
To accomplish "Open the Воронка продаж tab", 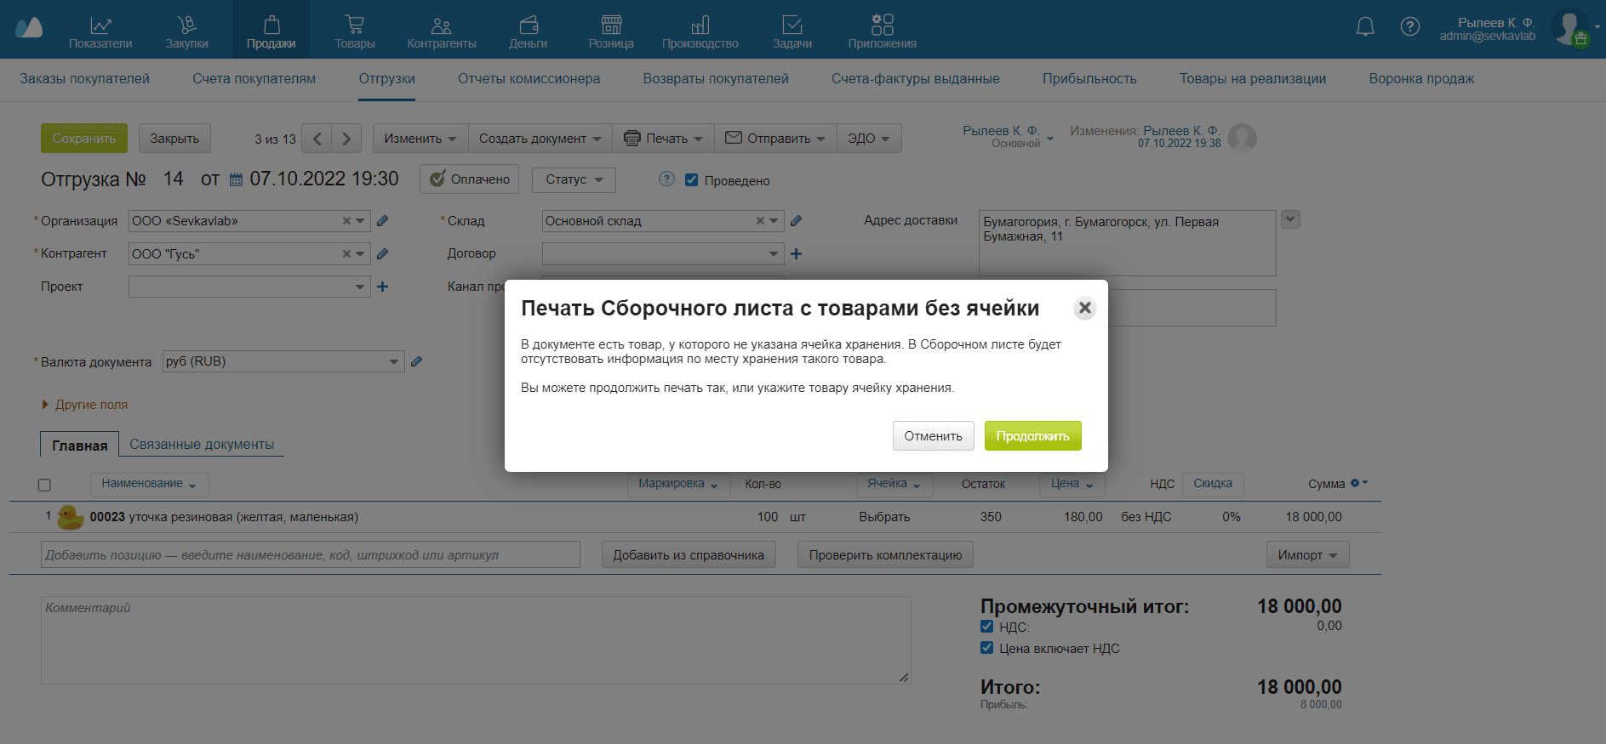I will 1421,79.
